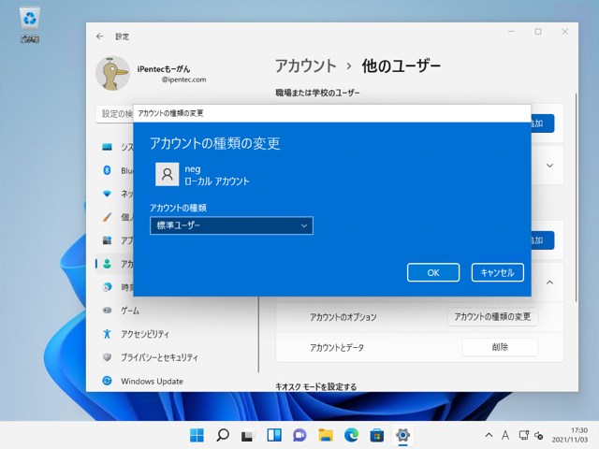This screenshot has width=599, height=449.
Task: Click the Settings gear on the taskbar
Action: click(402, 435)
